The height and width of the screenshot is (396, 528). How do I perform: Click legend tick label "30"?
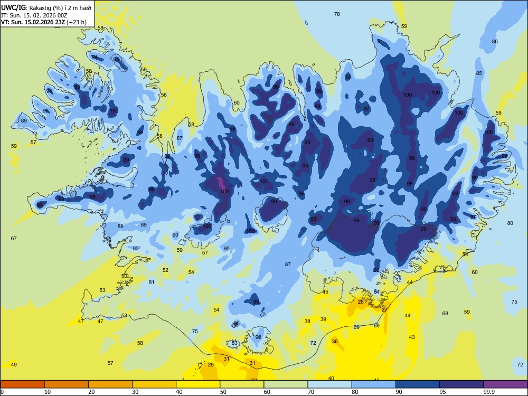point(135,392)
